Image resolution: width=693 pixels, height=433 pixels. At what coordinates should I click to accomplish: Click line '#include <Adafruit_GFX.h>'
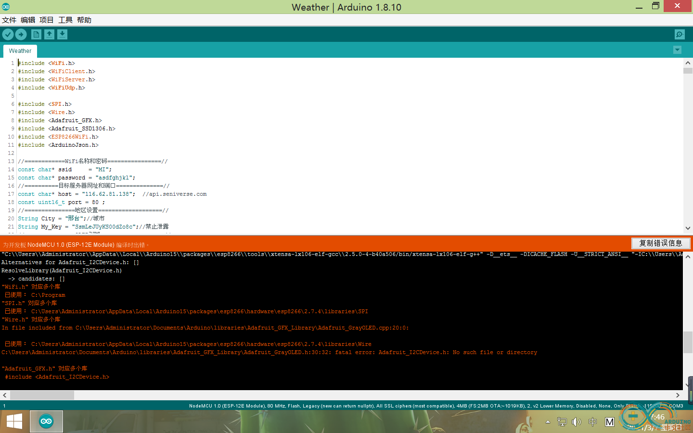pyautogui.click(x=60, y=120)
